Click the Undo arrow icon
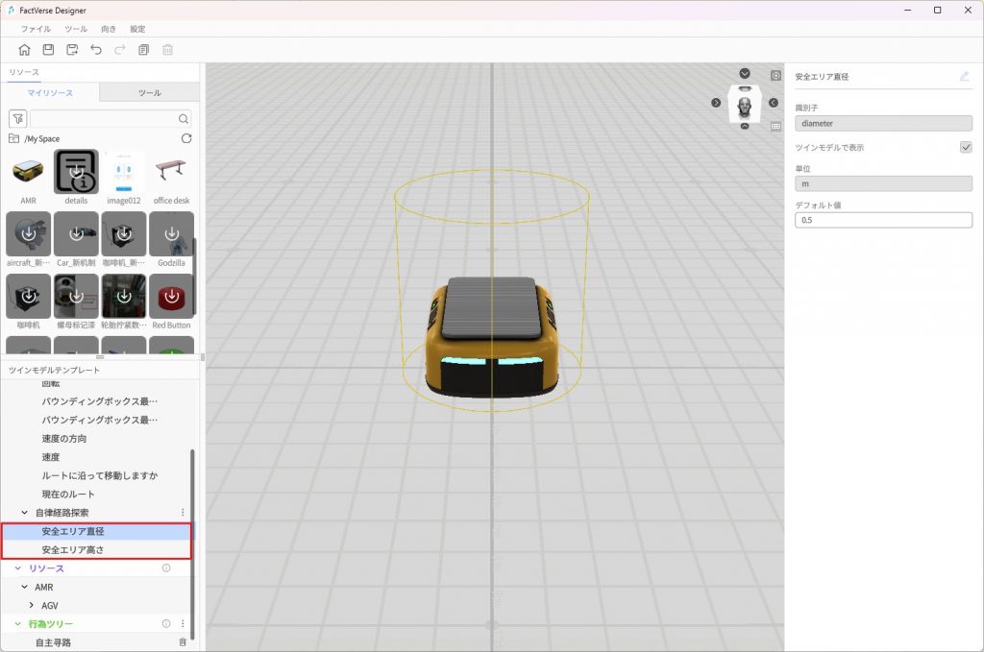The image size is (984, 652). (x=96, y=50)
